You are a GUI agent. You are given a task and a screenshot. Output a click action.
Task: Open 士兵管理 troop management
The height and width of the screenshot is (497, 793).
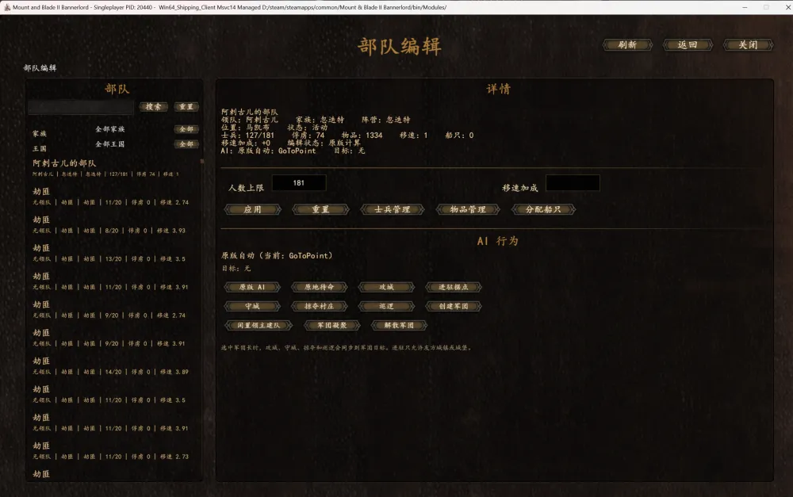(393, 209)
